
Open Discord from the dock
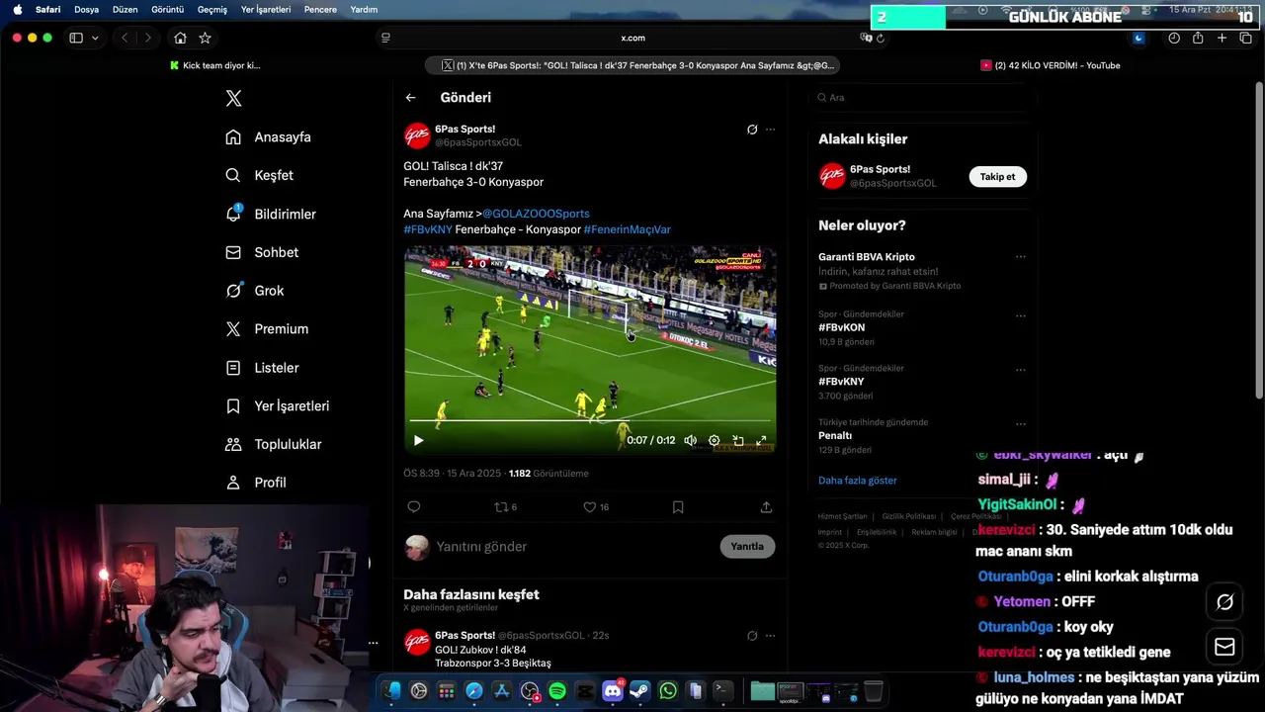point(612,690)
